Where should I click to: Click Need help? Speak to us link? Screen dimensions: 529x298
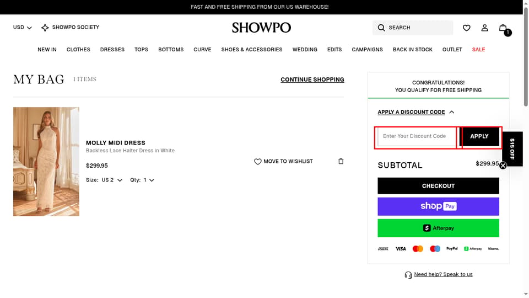pos(443,274)
